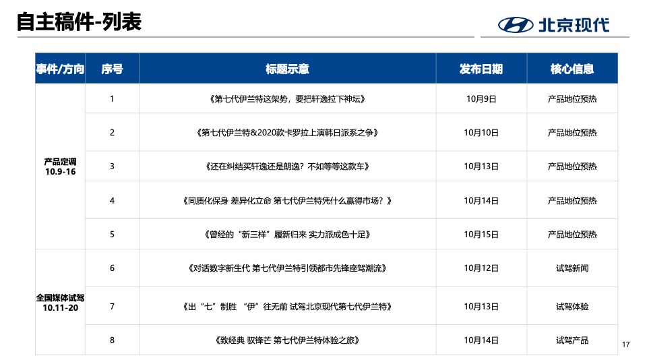This screenshot has width=647, height=364.
Task: Click 产品地位预热 in row 4
Action: click(572, 201)
